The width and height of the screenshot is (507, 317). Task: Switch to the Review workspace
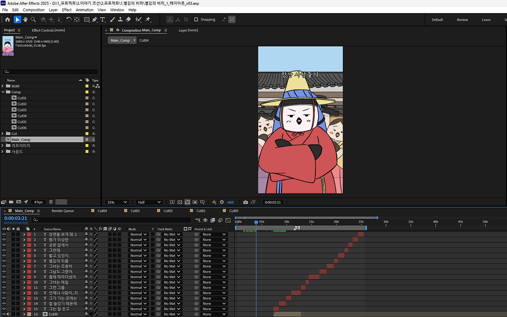[462, 20]
